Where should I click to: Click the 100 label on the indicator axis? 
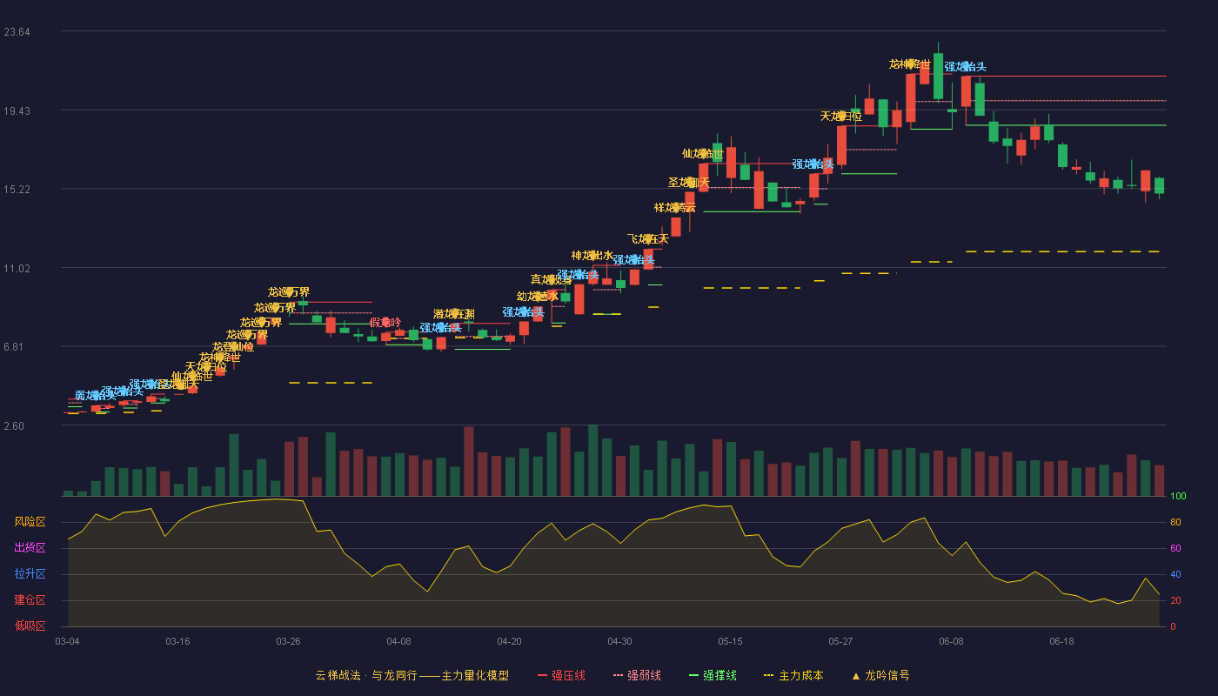pyautogui.click(x=1177, y=497)
